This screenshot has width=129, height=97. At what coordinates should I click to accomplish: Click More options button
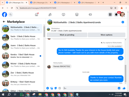click(107, 35)
